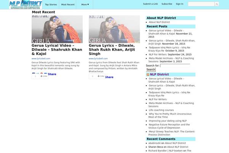The height and width of the screenshot is (153, 229).
Task: Open 'Meryl Streep Teaches NLP' link
Action: coord(172,133)
